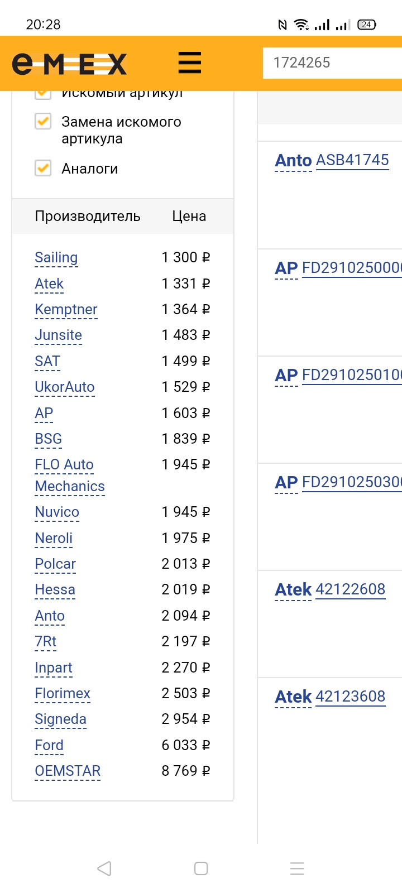Select the FLO Auto Mechanics manufacturer
402x893 pixels.
[x=64, y=465]
